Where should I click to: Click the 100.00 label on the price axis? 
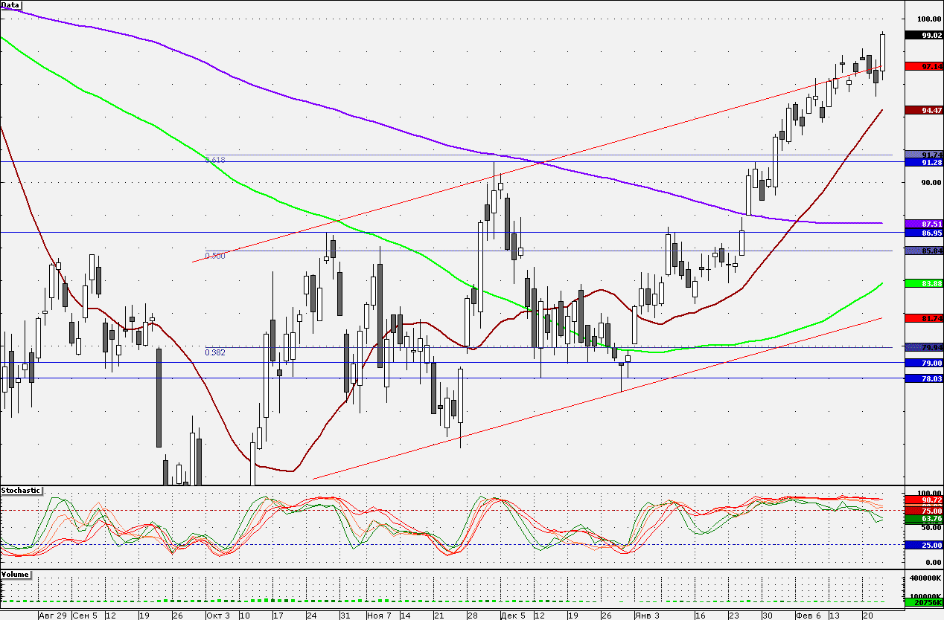tap(929, 19)
